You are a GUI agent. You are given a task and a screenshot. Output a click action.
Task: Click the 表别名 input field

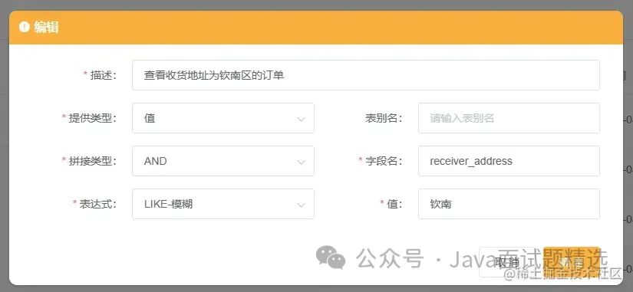(x=509, y=118)
